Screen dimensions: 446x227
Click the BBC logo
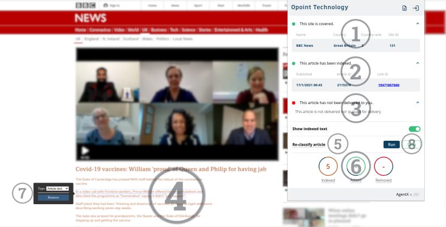pos(85,6)
